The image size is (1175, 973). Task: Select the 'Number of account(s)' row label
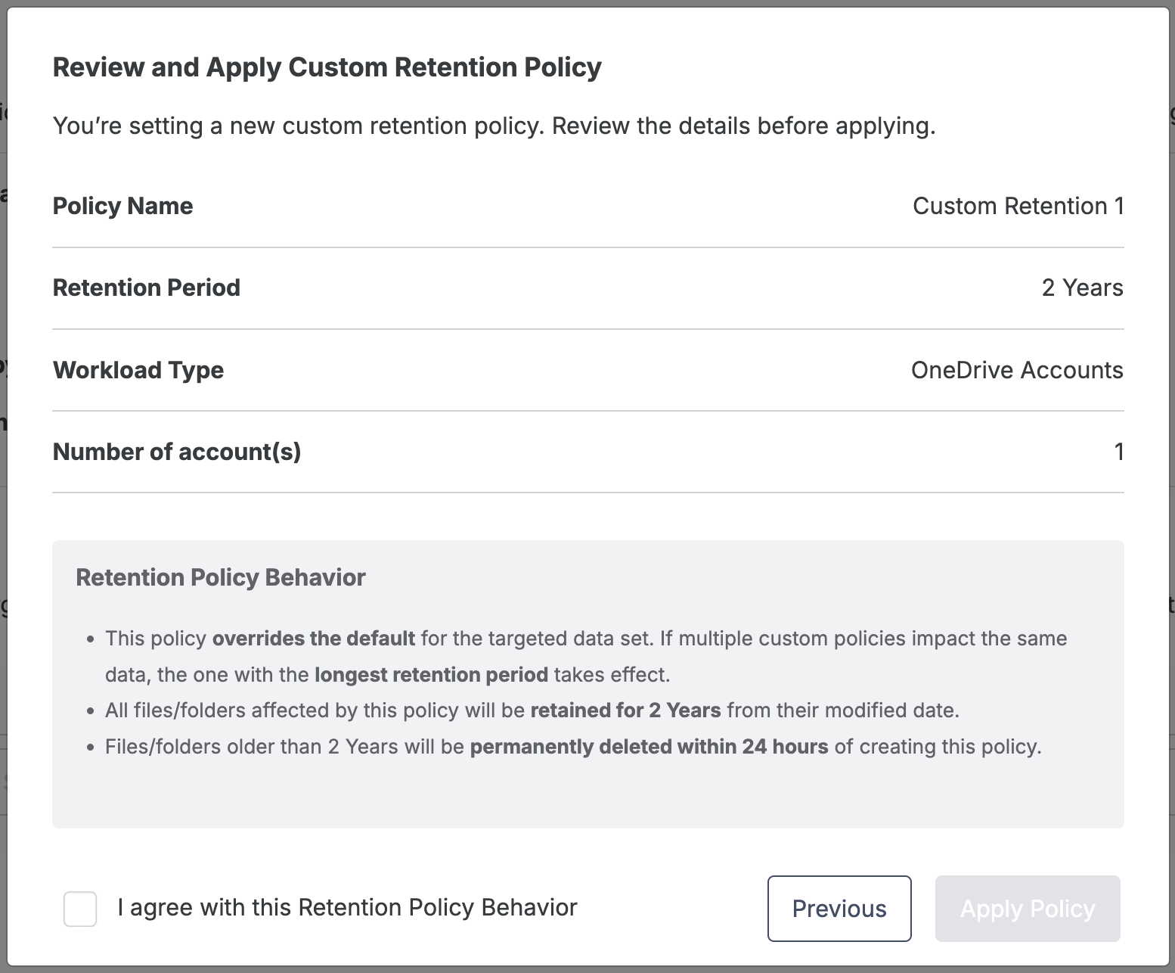(177, 452)
